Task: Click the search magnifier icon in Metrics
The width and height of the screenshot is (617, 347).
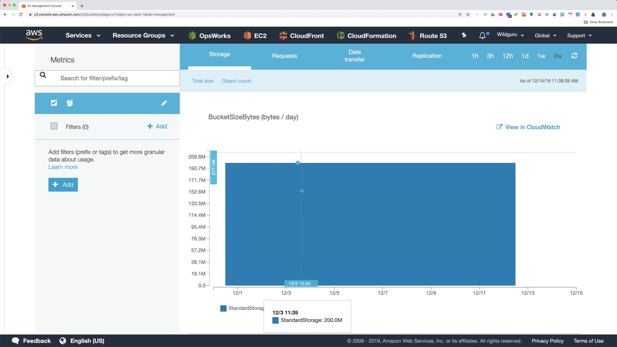Action: coord(43,75)
